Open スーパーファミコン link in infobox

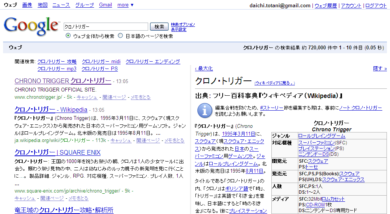tap(316, 143)
